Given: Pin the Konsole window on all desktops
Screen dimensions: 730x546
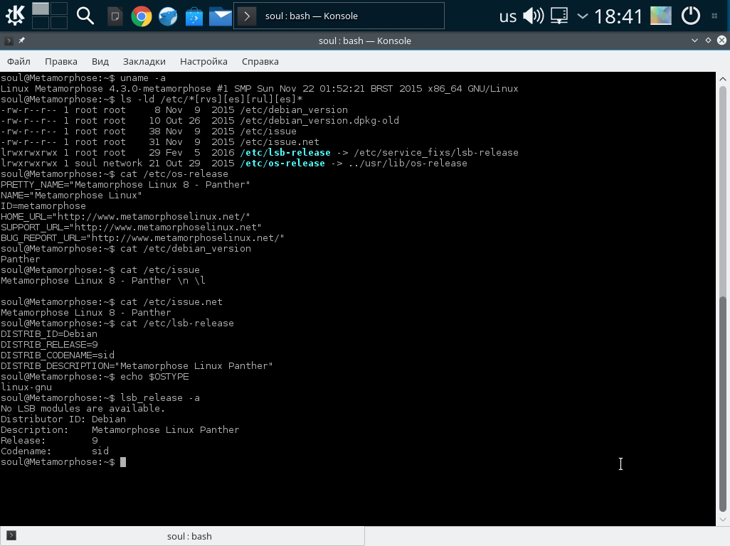Looking at the screenshot, I should pos(21,41).
